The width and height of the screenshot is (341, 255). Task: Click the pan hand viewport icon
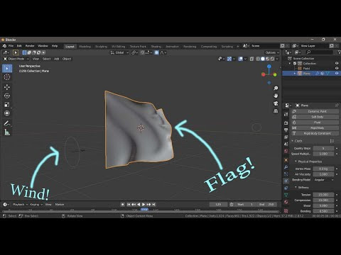276,96
